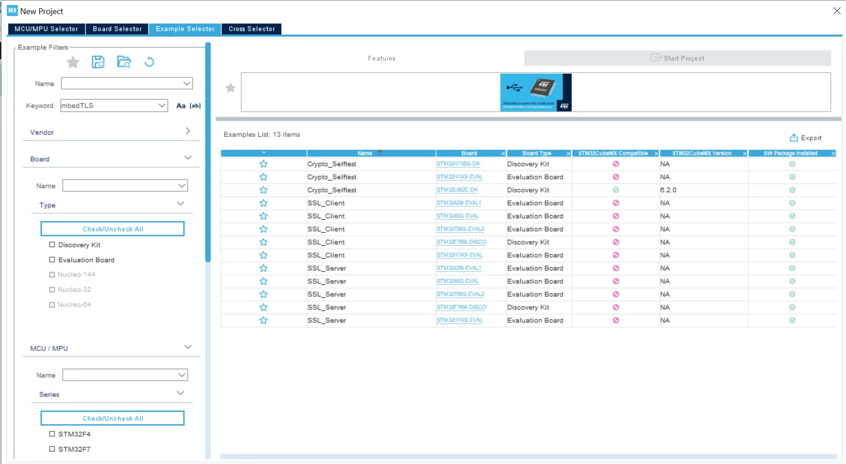Star the SSL_Client STM32H743I-EVAL example row
846x464 pixels.
click(264, 255)
